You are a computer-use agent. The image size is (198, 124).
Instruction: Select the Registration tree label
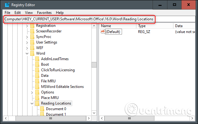point(46,26)
